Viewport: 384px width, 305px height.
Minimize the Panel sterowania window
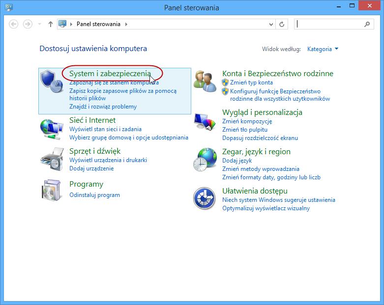click(x=339, y=6)
